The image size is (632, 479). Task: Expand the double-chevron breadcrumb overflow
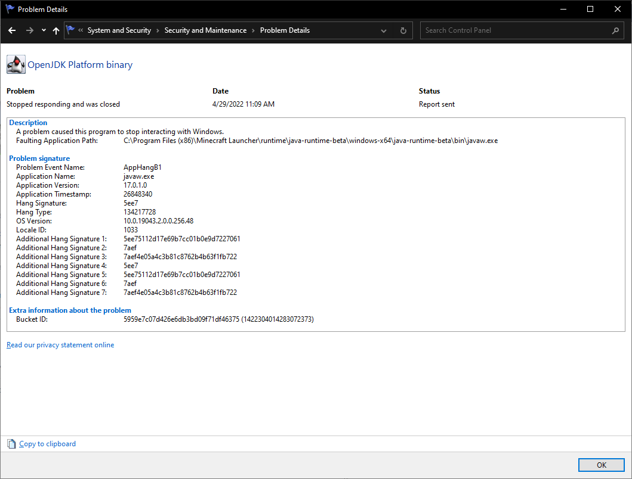81,30
